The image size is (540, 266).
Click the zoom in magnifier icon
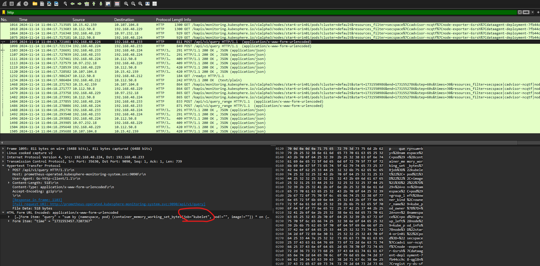point(126,4)
